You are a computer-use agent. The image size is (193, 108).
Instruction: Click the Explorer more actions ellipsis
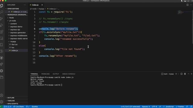25,5
